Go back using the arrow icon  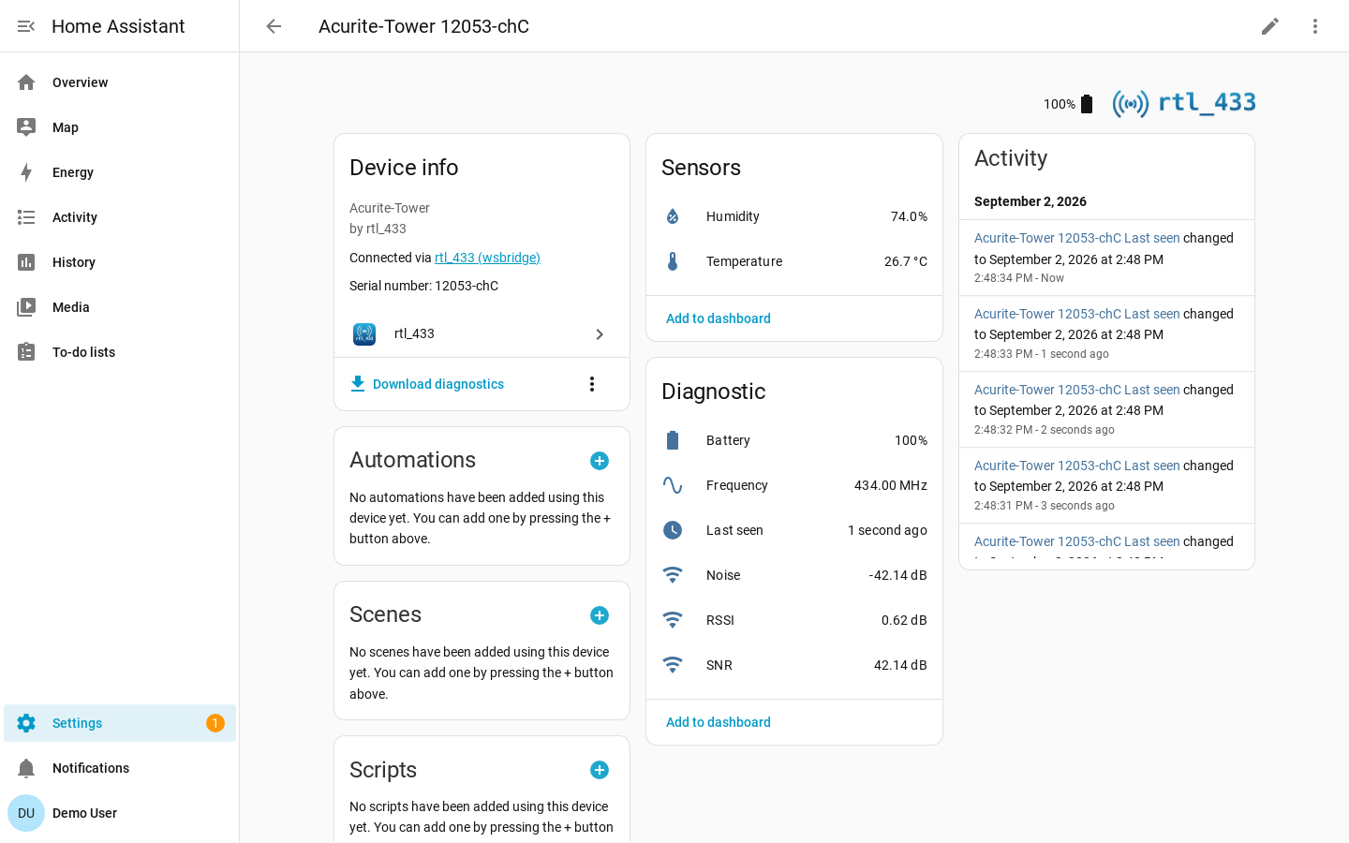[274, 26]
